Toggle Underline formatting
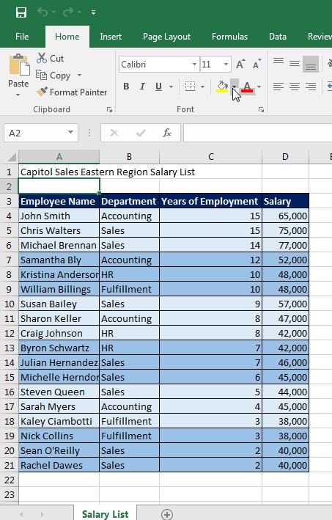The width and height of the screenshot is (332, 520). point(159,87)
